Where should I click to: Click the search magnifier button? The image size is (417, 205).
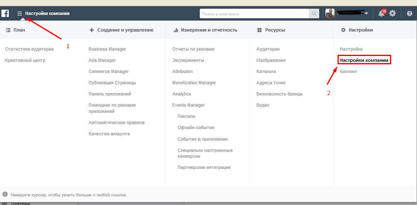pos(314,14)
